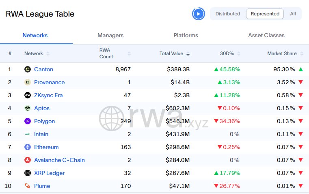This screenshot has width=309, height=194.
Task: Click the Provenance network logo icon
Action: pos(28,82)
